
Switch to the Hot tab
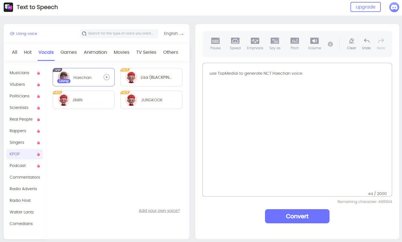[28, 52]
